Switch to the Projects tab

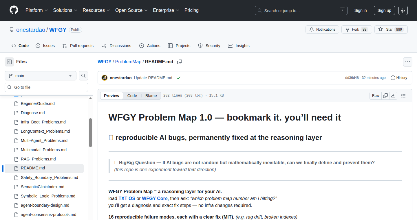point(179,46)
